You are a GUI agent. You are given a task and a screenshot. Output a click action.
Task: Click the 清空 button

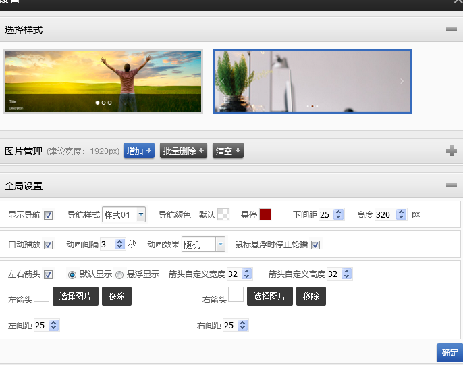tap(227, 151)
